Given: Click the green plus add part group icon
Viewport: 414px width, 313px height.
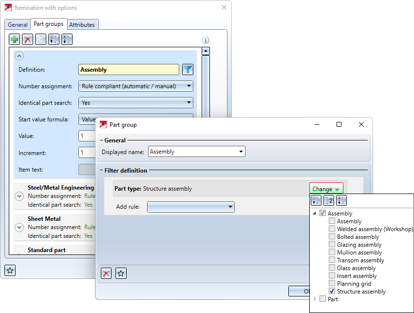Looking at the screenshot, I should [15, 39].
